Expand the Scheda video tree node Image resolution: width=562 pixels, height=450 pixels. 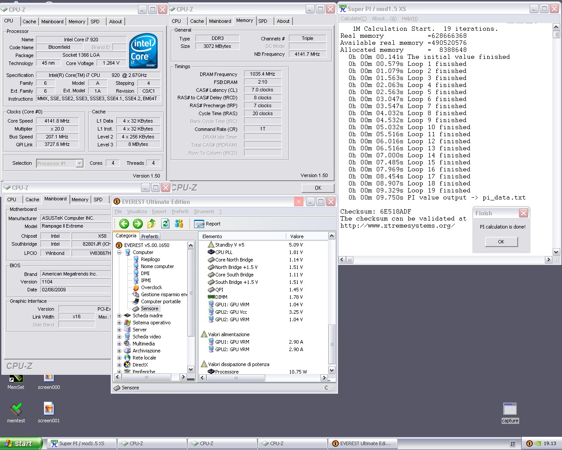(x=119, y=337)
